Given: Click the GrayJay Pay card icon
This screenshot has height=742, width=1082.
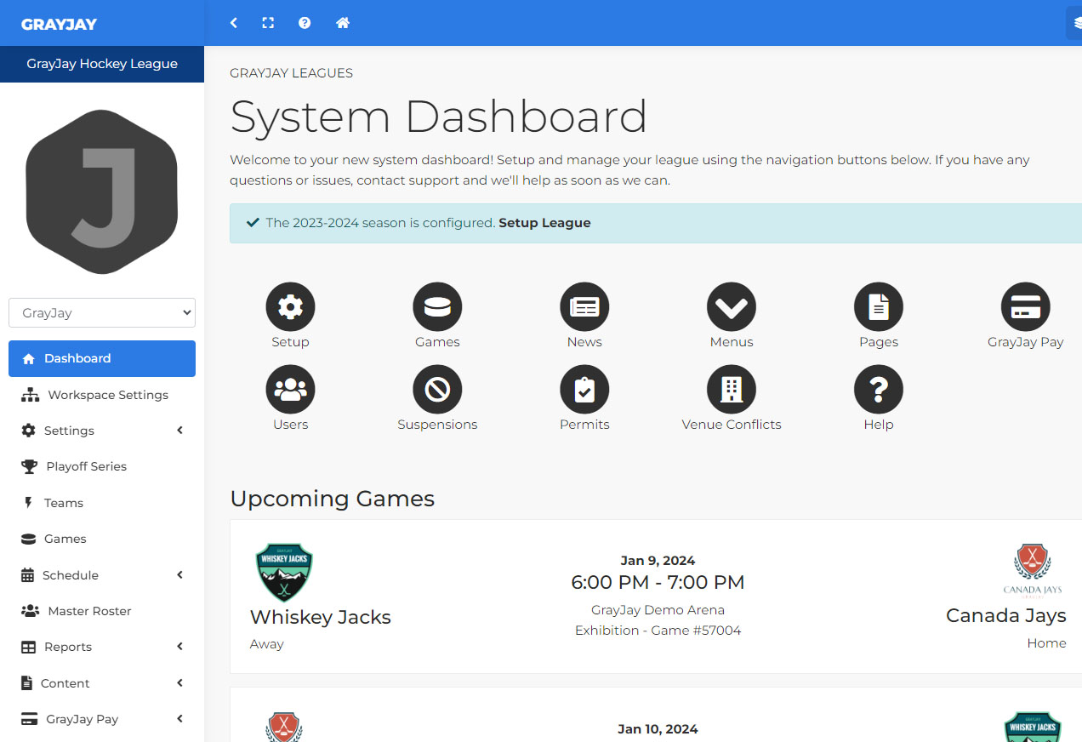Looking at the screenshot, I should point(1025,307).
